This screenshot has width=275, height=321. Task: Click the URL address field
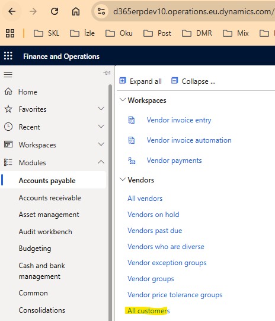click(193, 11)
